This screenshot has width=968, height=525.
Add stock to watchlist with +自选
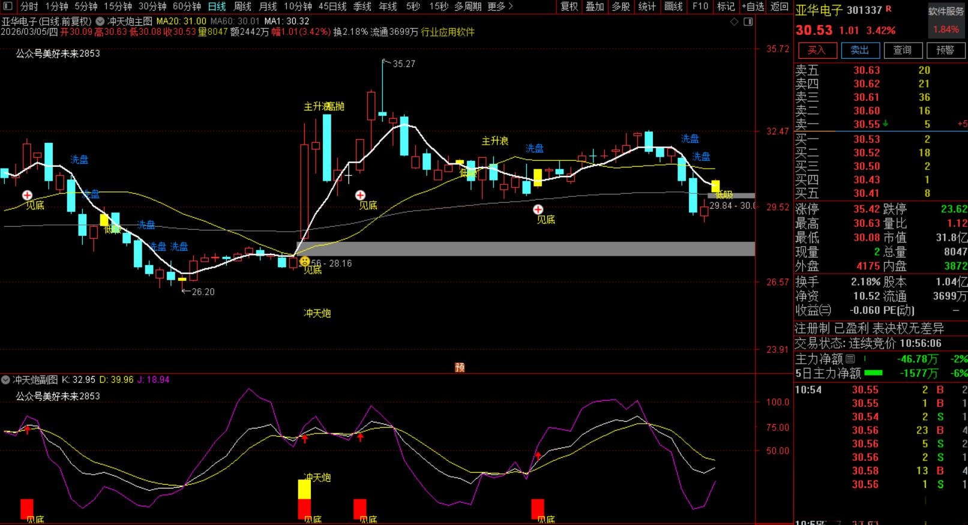[x=753, y=7]
